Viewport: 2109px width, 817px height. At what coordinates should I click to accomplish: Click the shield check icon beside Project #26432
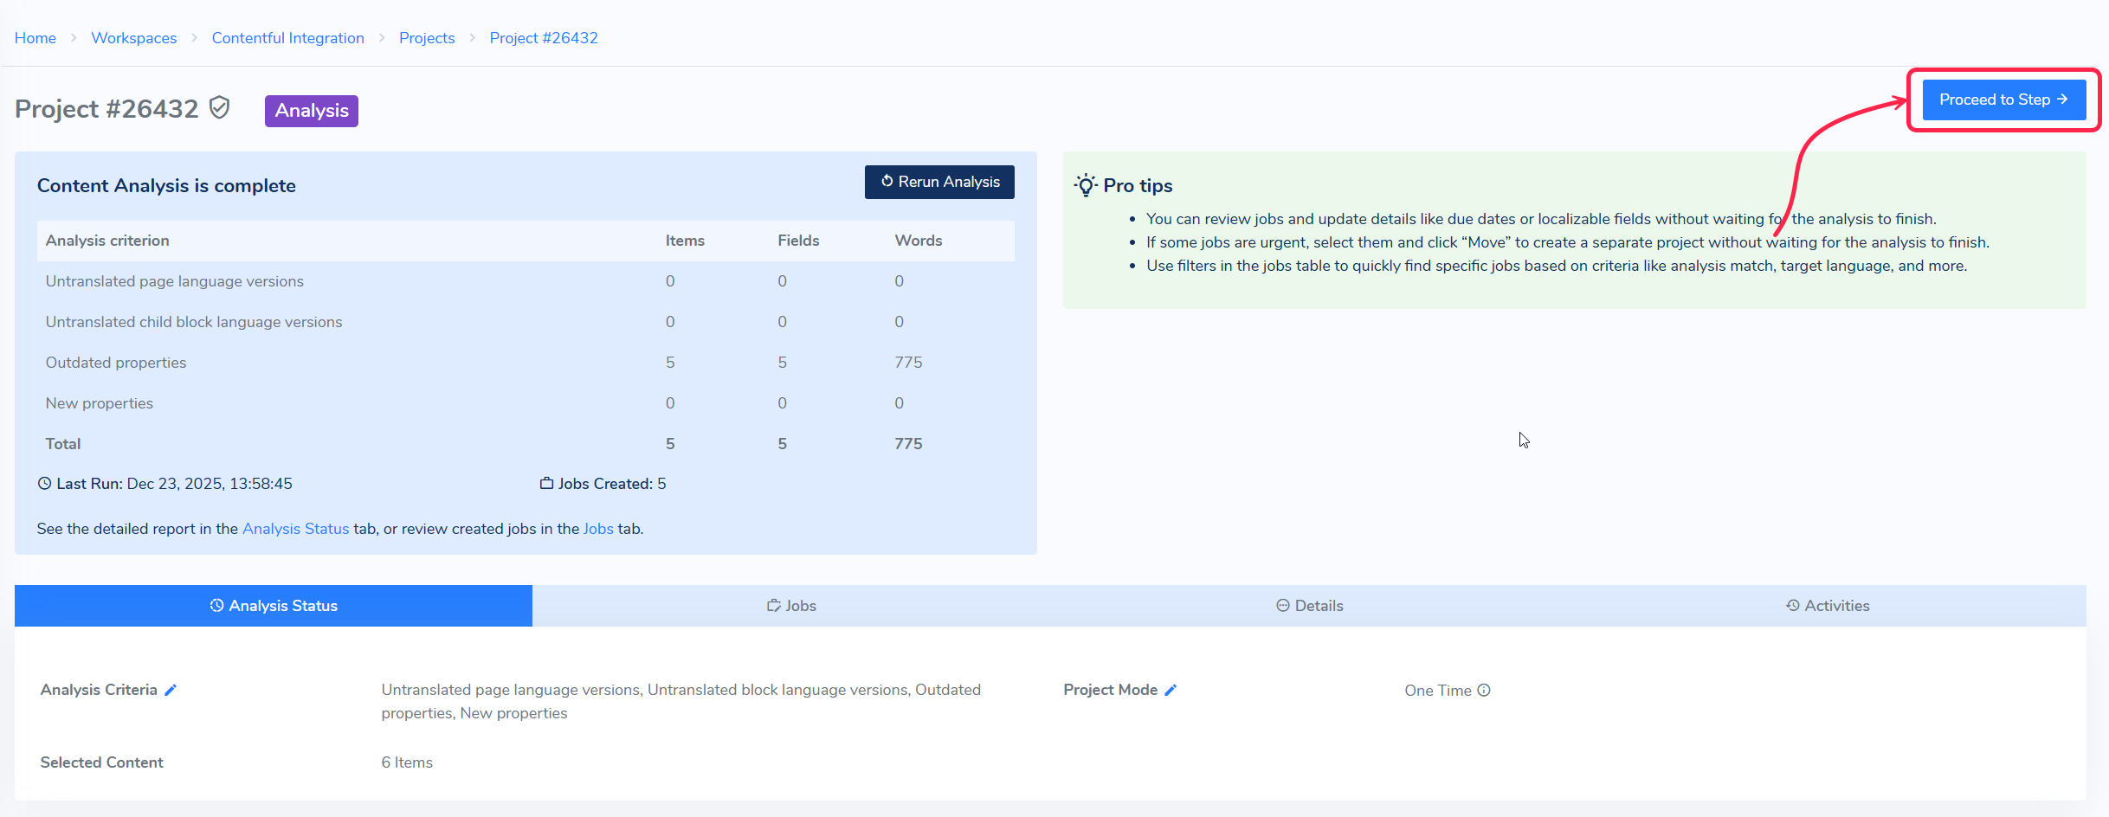pyautogui.click(x=220, y=108)
